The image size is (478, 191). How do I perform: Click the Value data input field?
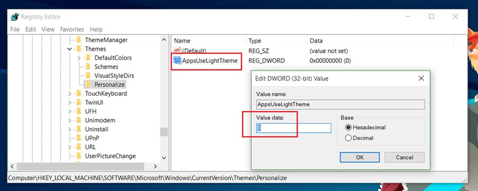point(294,128)
